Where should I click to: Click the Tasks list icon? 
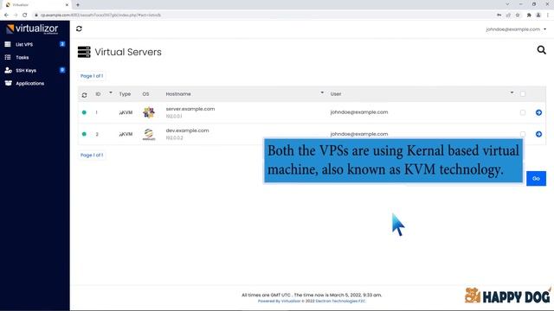[x=8, y=57]
